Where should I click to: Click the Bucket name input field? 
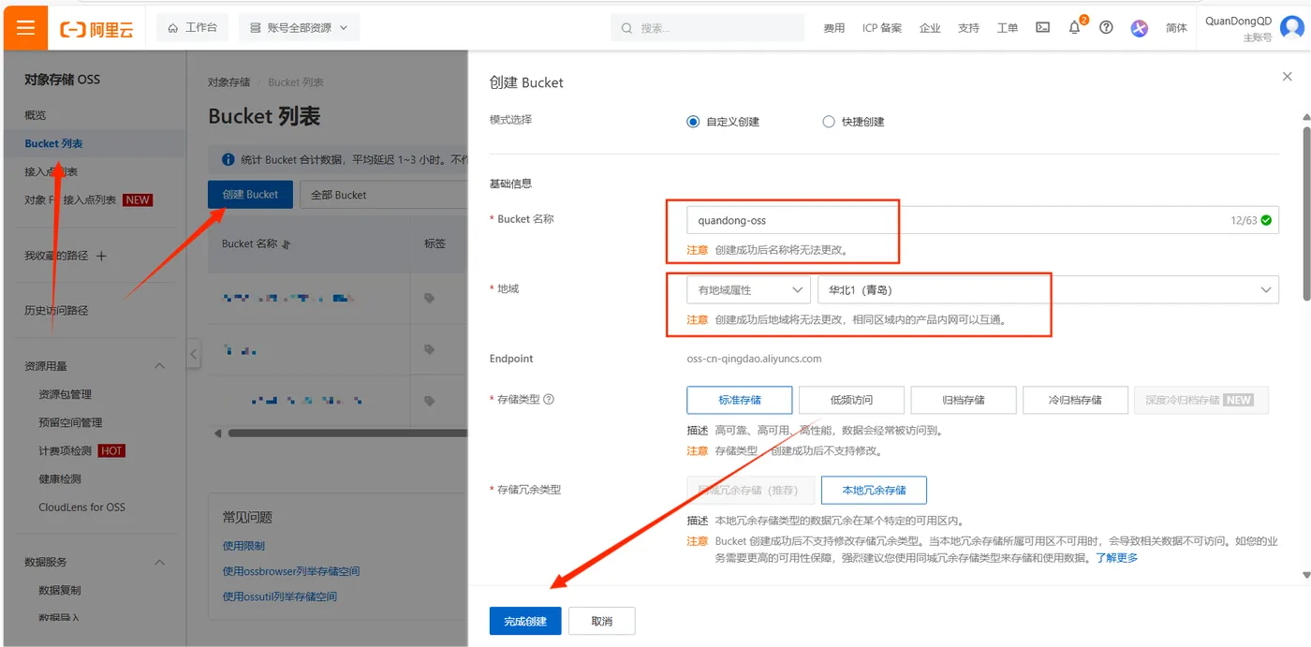pyautogui.click(x=982, y=220)
